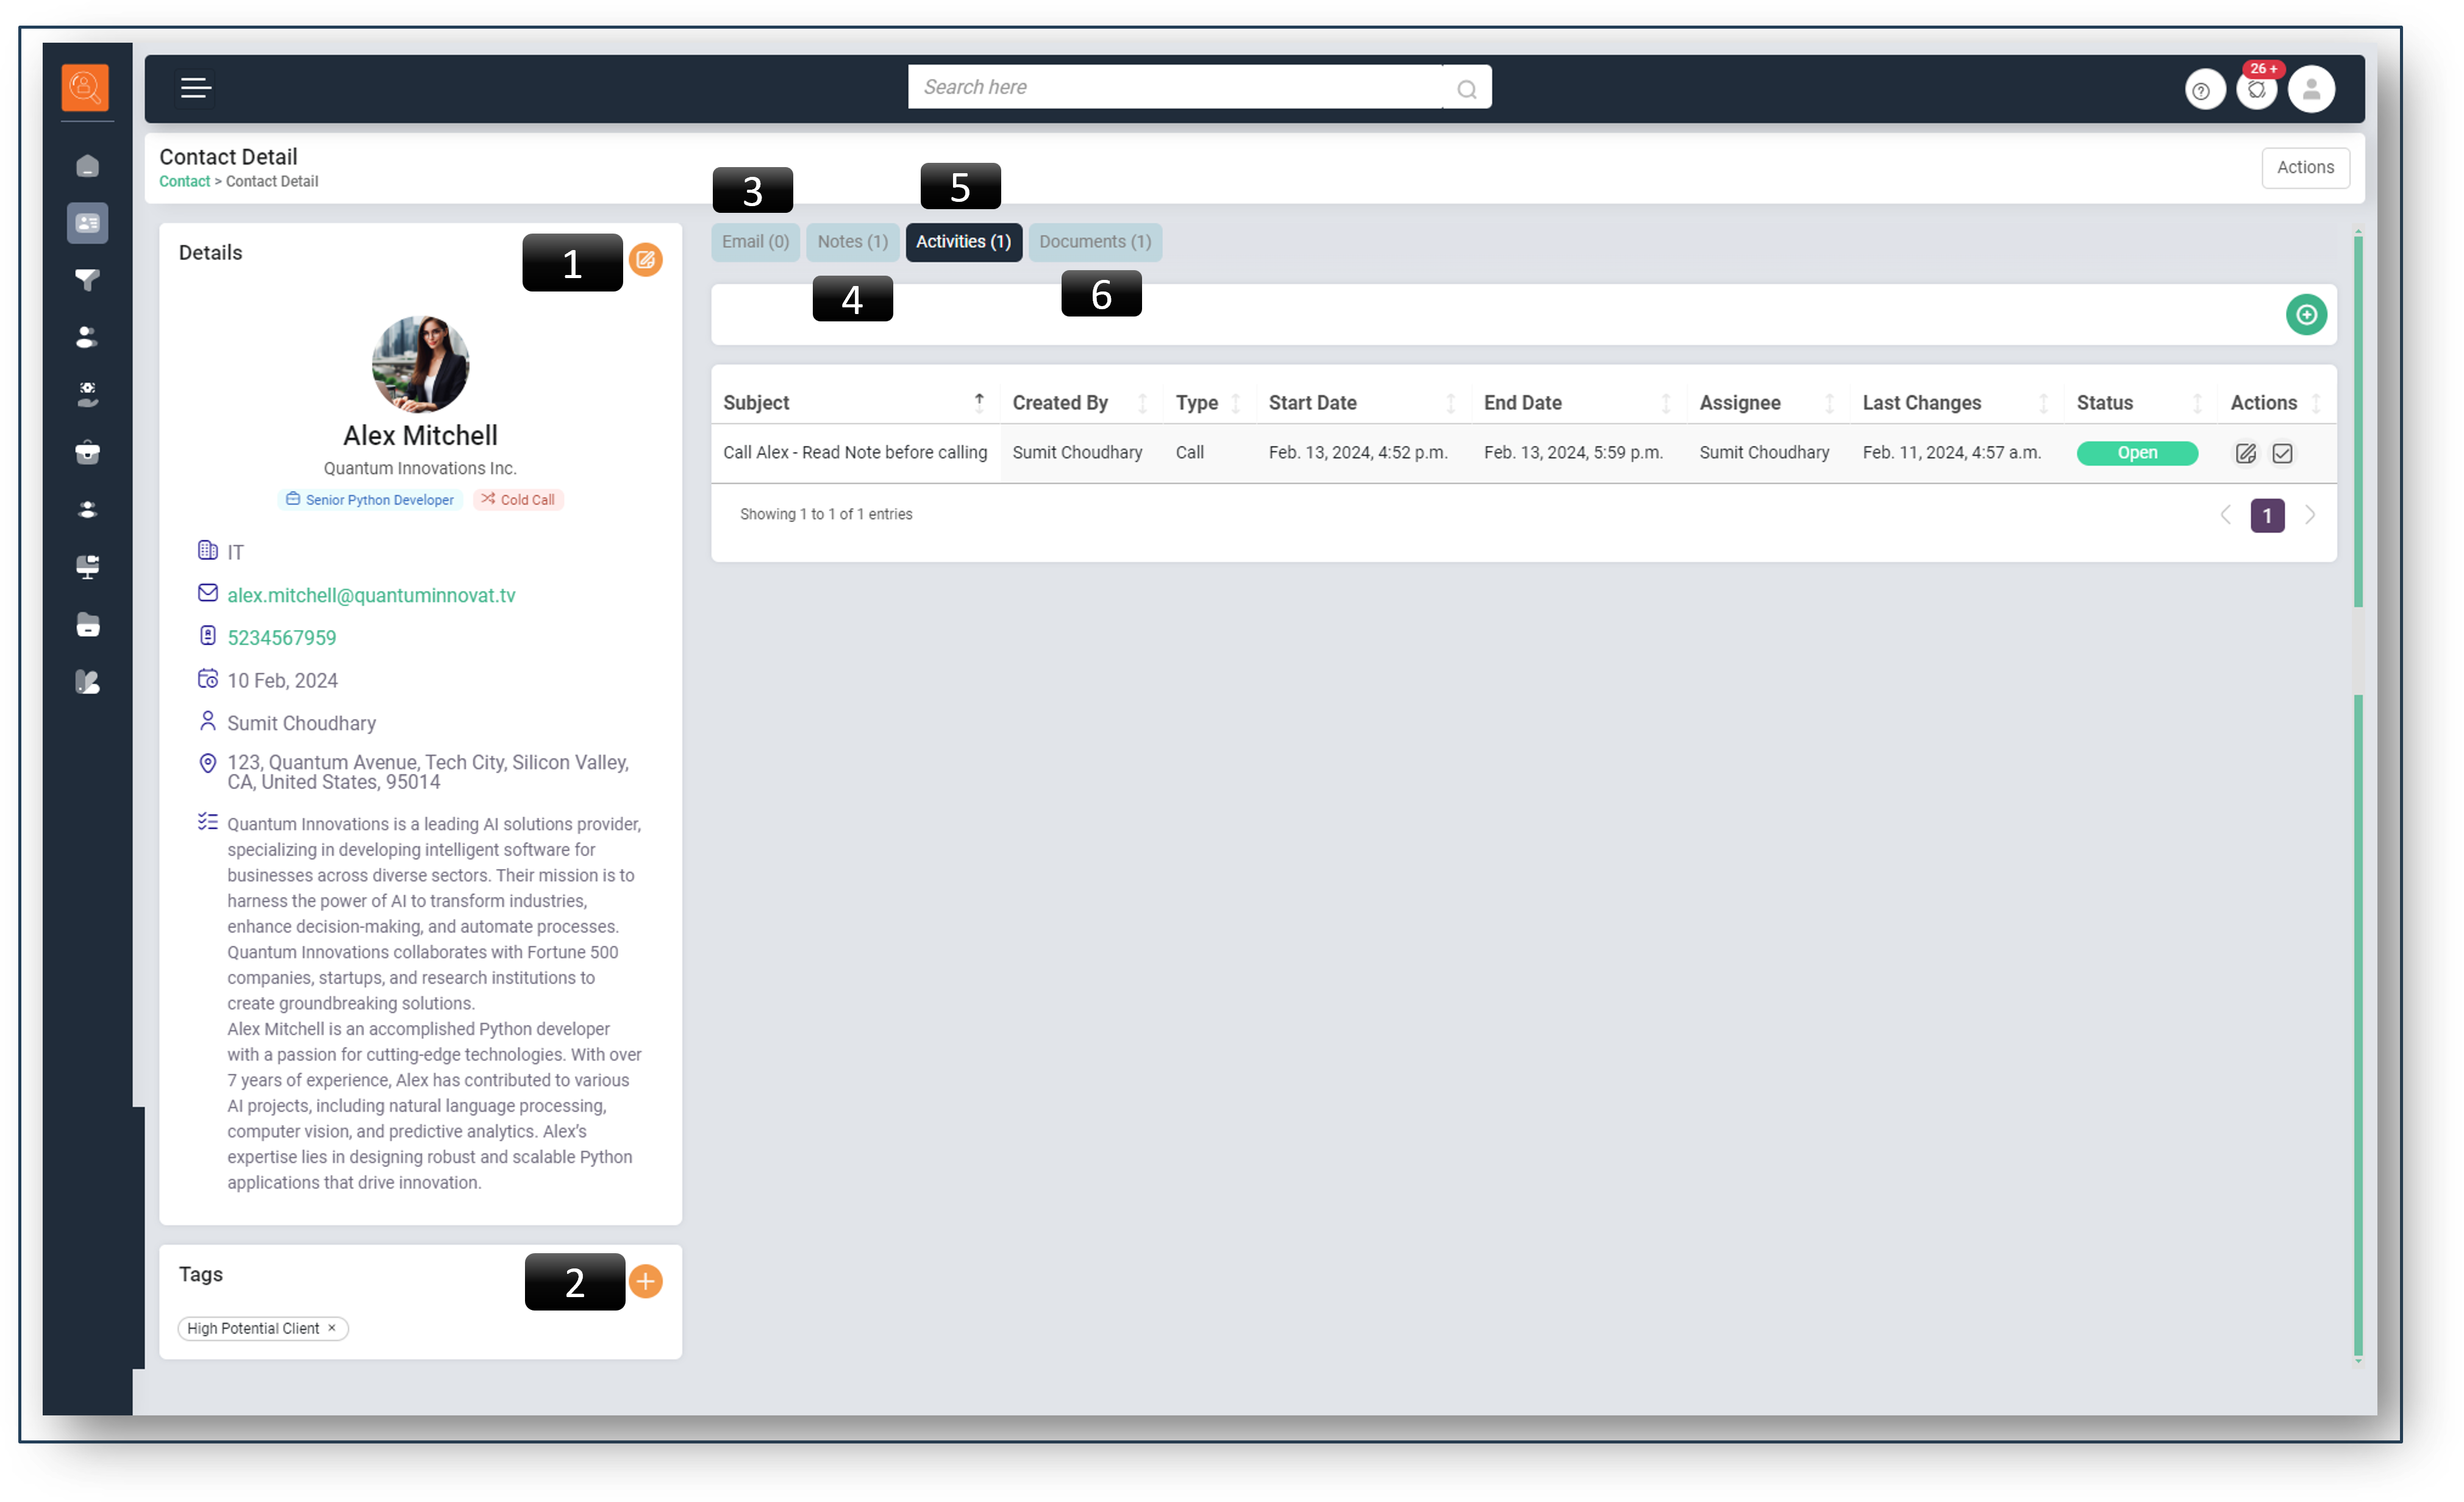Open the home icon in sidebar

pos(87,166)
